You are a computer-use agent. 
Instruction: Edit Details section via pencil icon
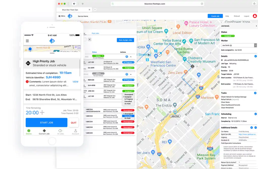[255, 56]
